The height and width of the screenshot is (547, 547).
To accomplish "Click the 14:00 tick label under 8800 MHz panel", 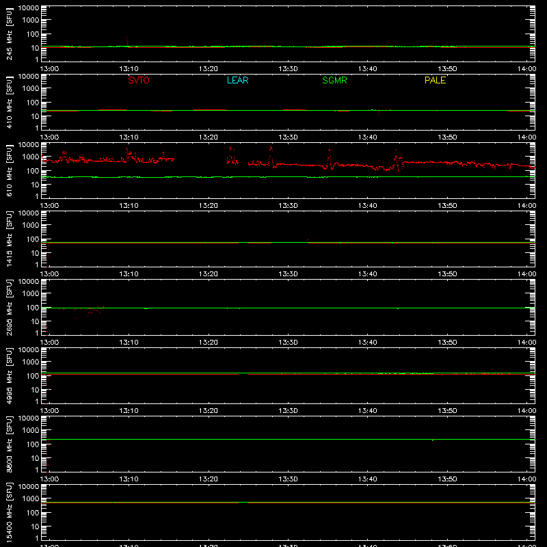I will pyautogui.click(x=526, y=479).
